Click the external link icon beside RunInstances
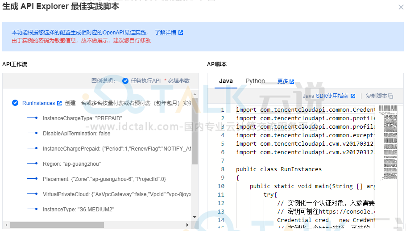 [59, 103]
